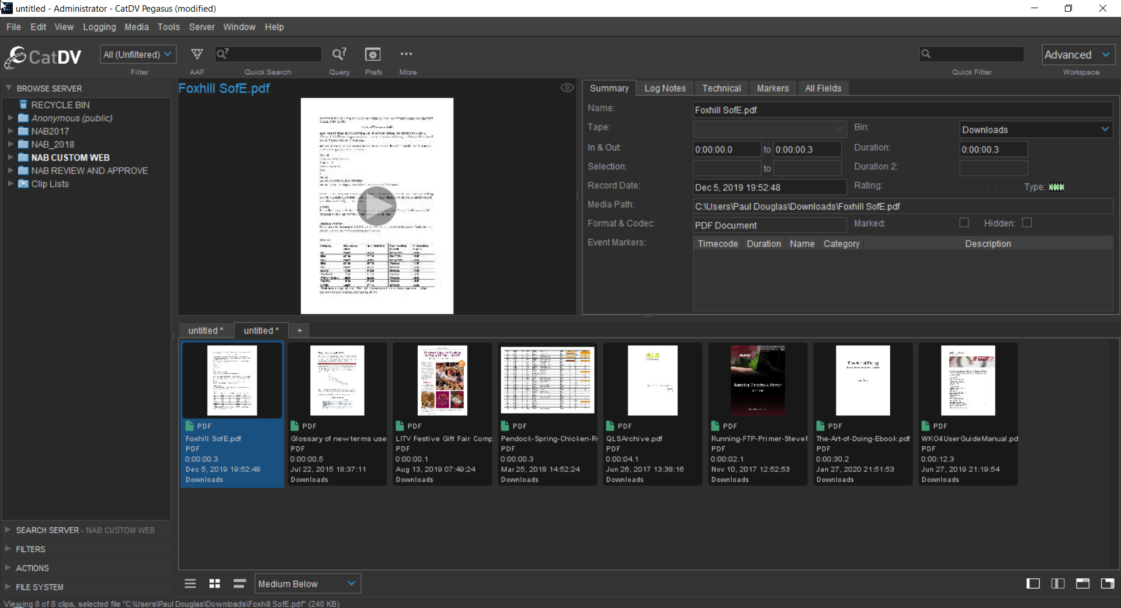
Task: Switch to list view icon
Action: [x=190, y=583]
